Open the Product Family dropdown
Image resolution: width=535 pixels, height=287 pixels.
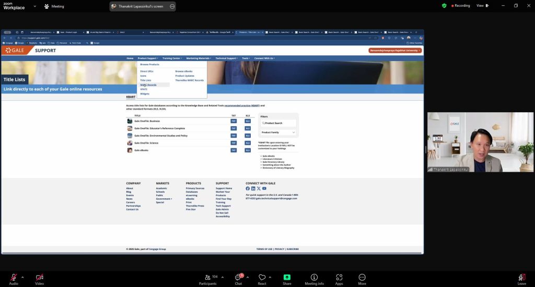tap(278, 132)
